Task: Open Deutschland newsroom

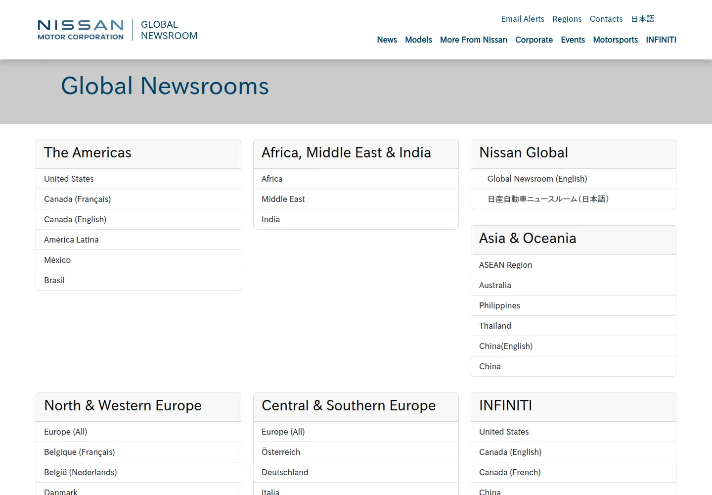Action: pyautogui.click(x=356, y=472)
